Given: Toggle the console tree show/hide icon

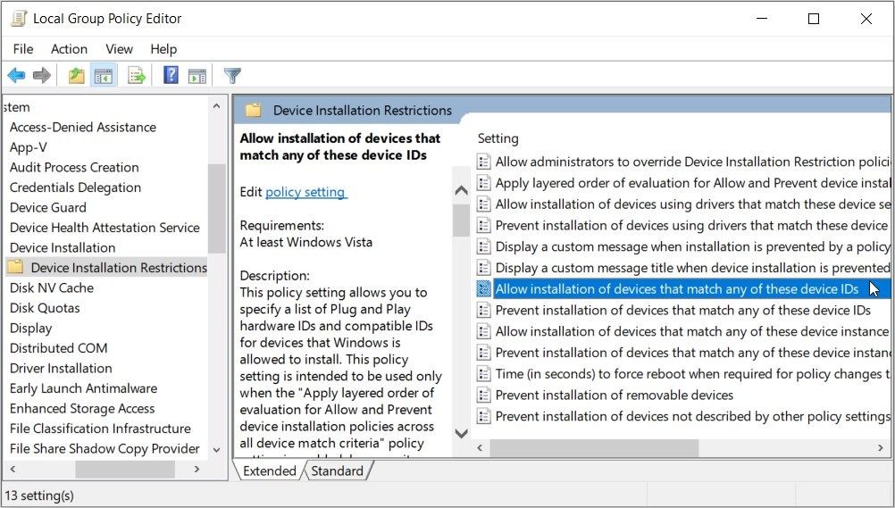Looking at the screenshot, I should tap(104, 75).
